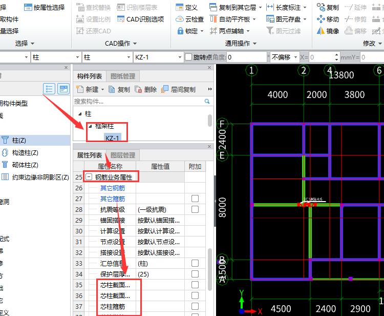This screenshot has width=384, height=316.
Task: Toggle 附加 checkbox for 汇总信息
Action: point(195,263)
